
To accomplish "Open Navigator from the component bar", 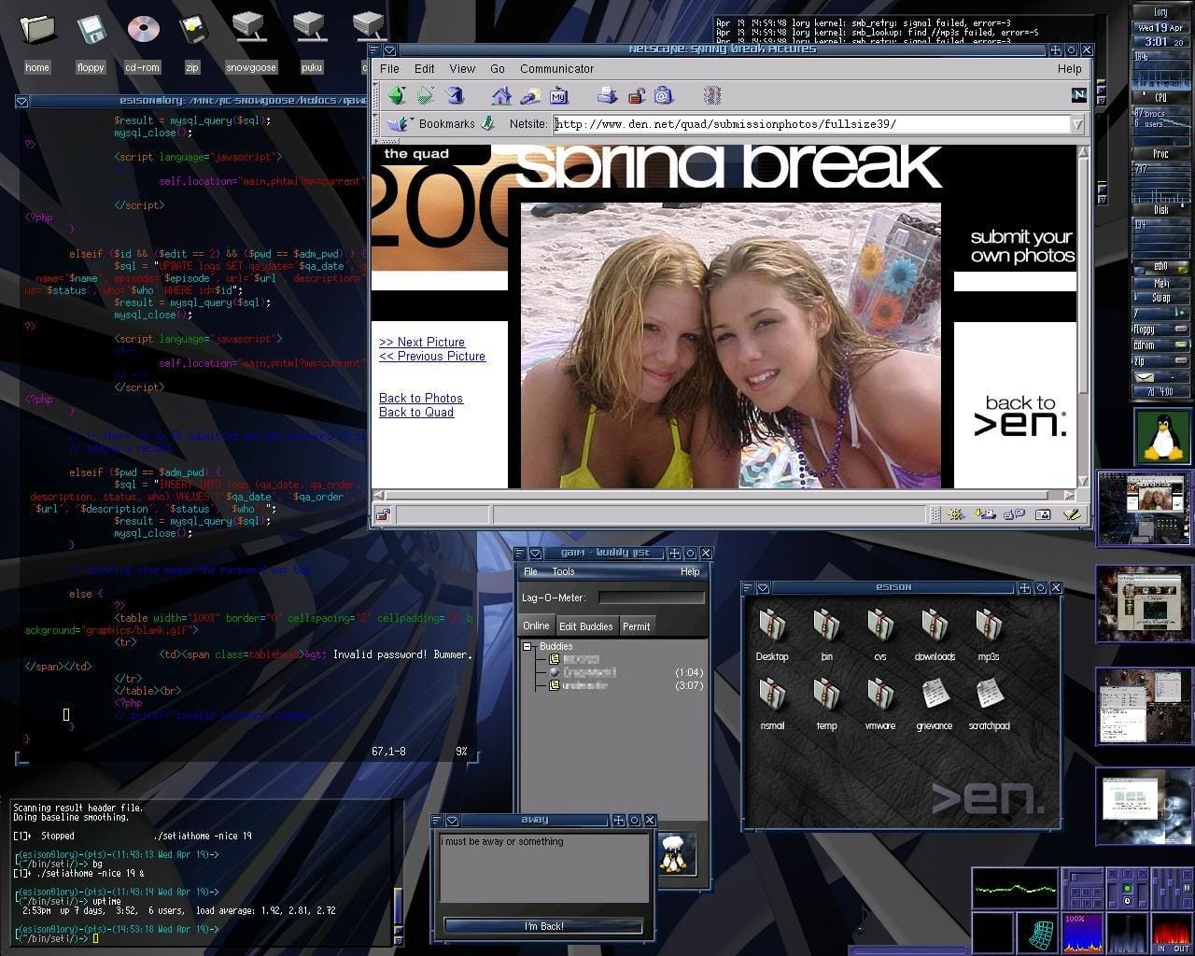I will [x=955, y=514].
